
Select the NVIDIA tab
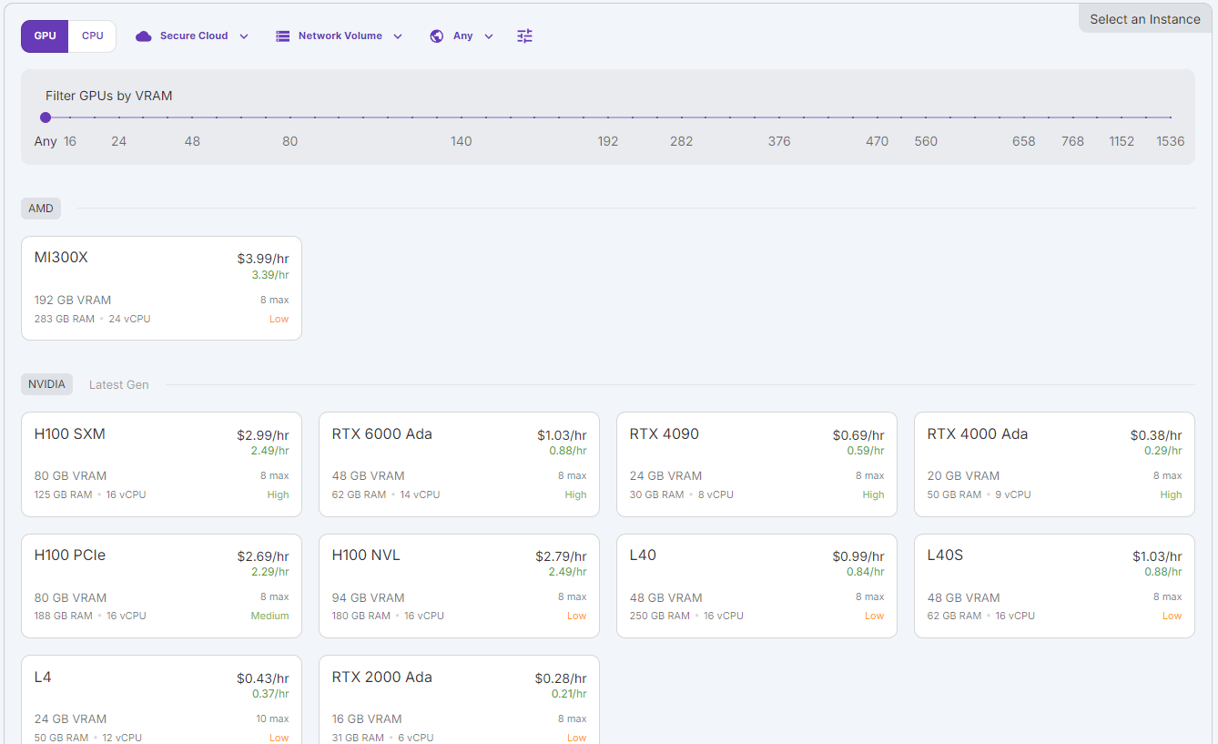46,384
